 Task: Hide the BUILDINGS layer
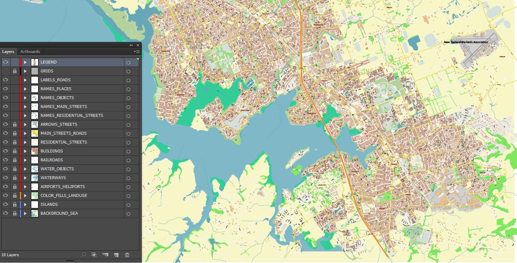[5, 151]
